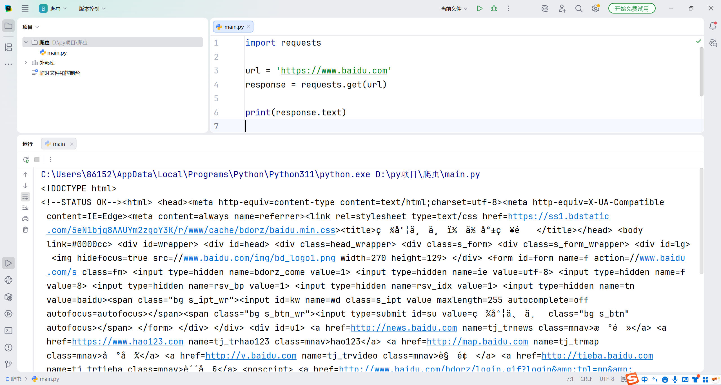Select the main.py editor tab
721x385 pixels.
point(234,27)
